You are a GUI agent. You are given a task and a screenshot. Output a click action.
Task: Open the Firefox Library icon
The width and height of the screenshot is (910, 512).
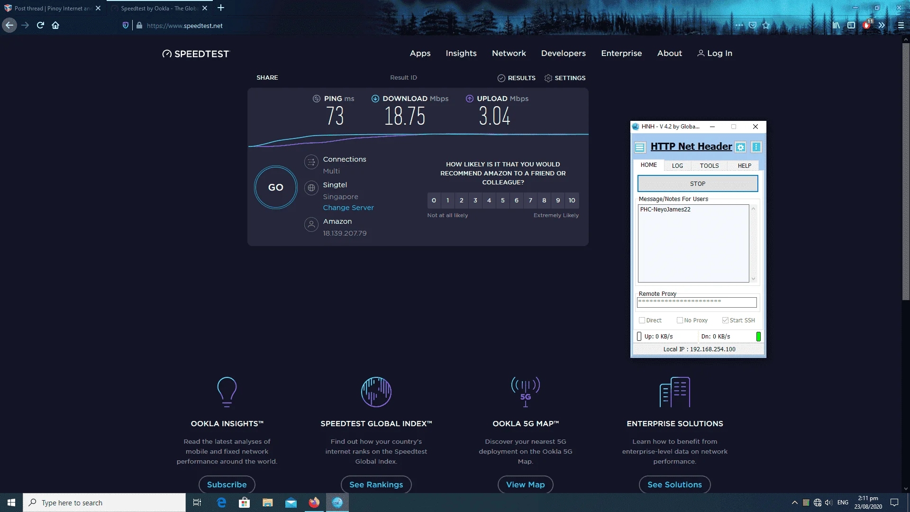point(836,26)
